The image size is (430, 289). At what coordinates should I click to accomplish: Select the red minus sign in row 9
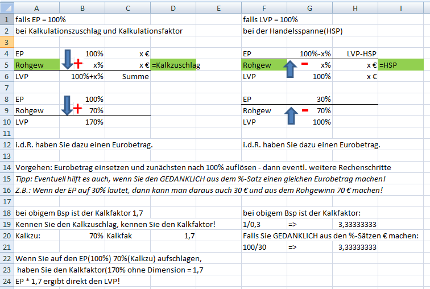304,109
